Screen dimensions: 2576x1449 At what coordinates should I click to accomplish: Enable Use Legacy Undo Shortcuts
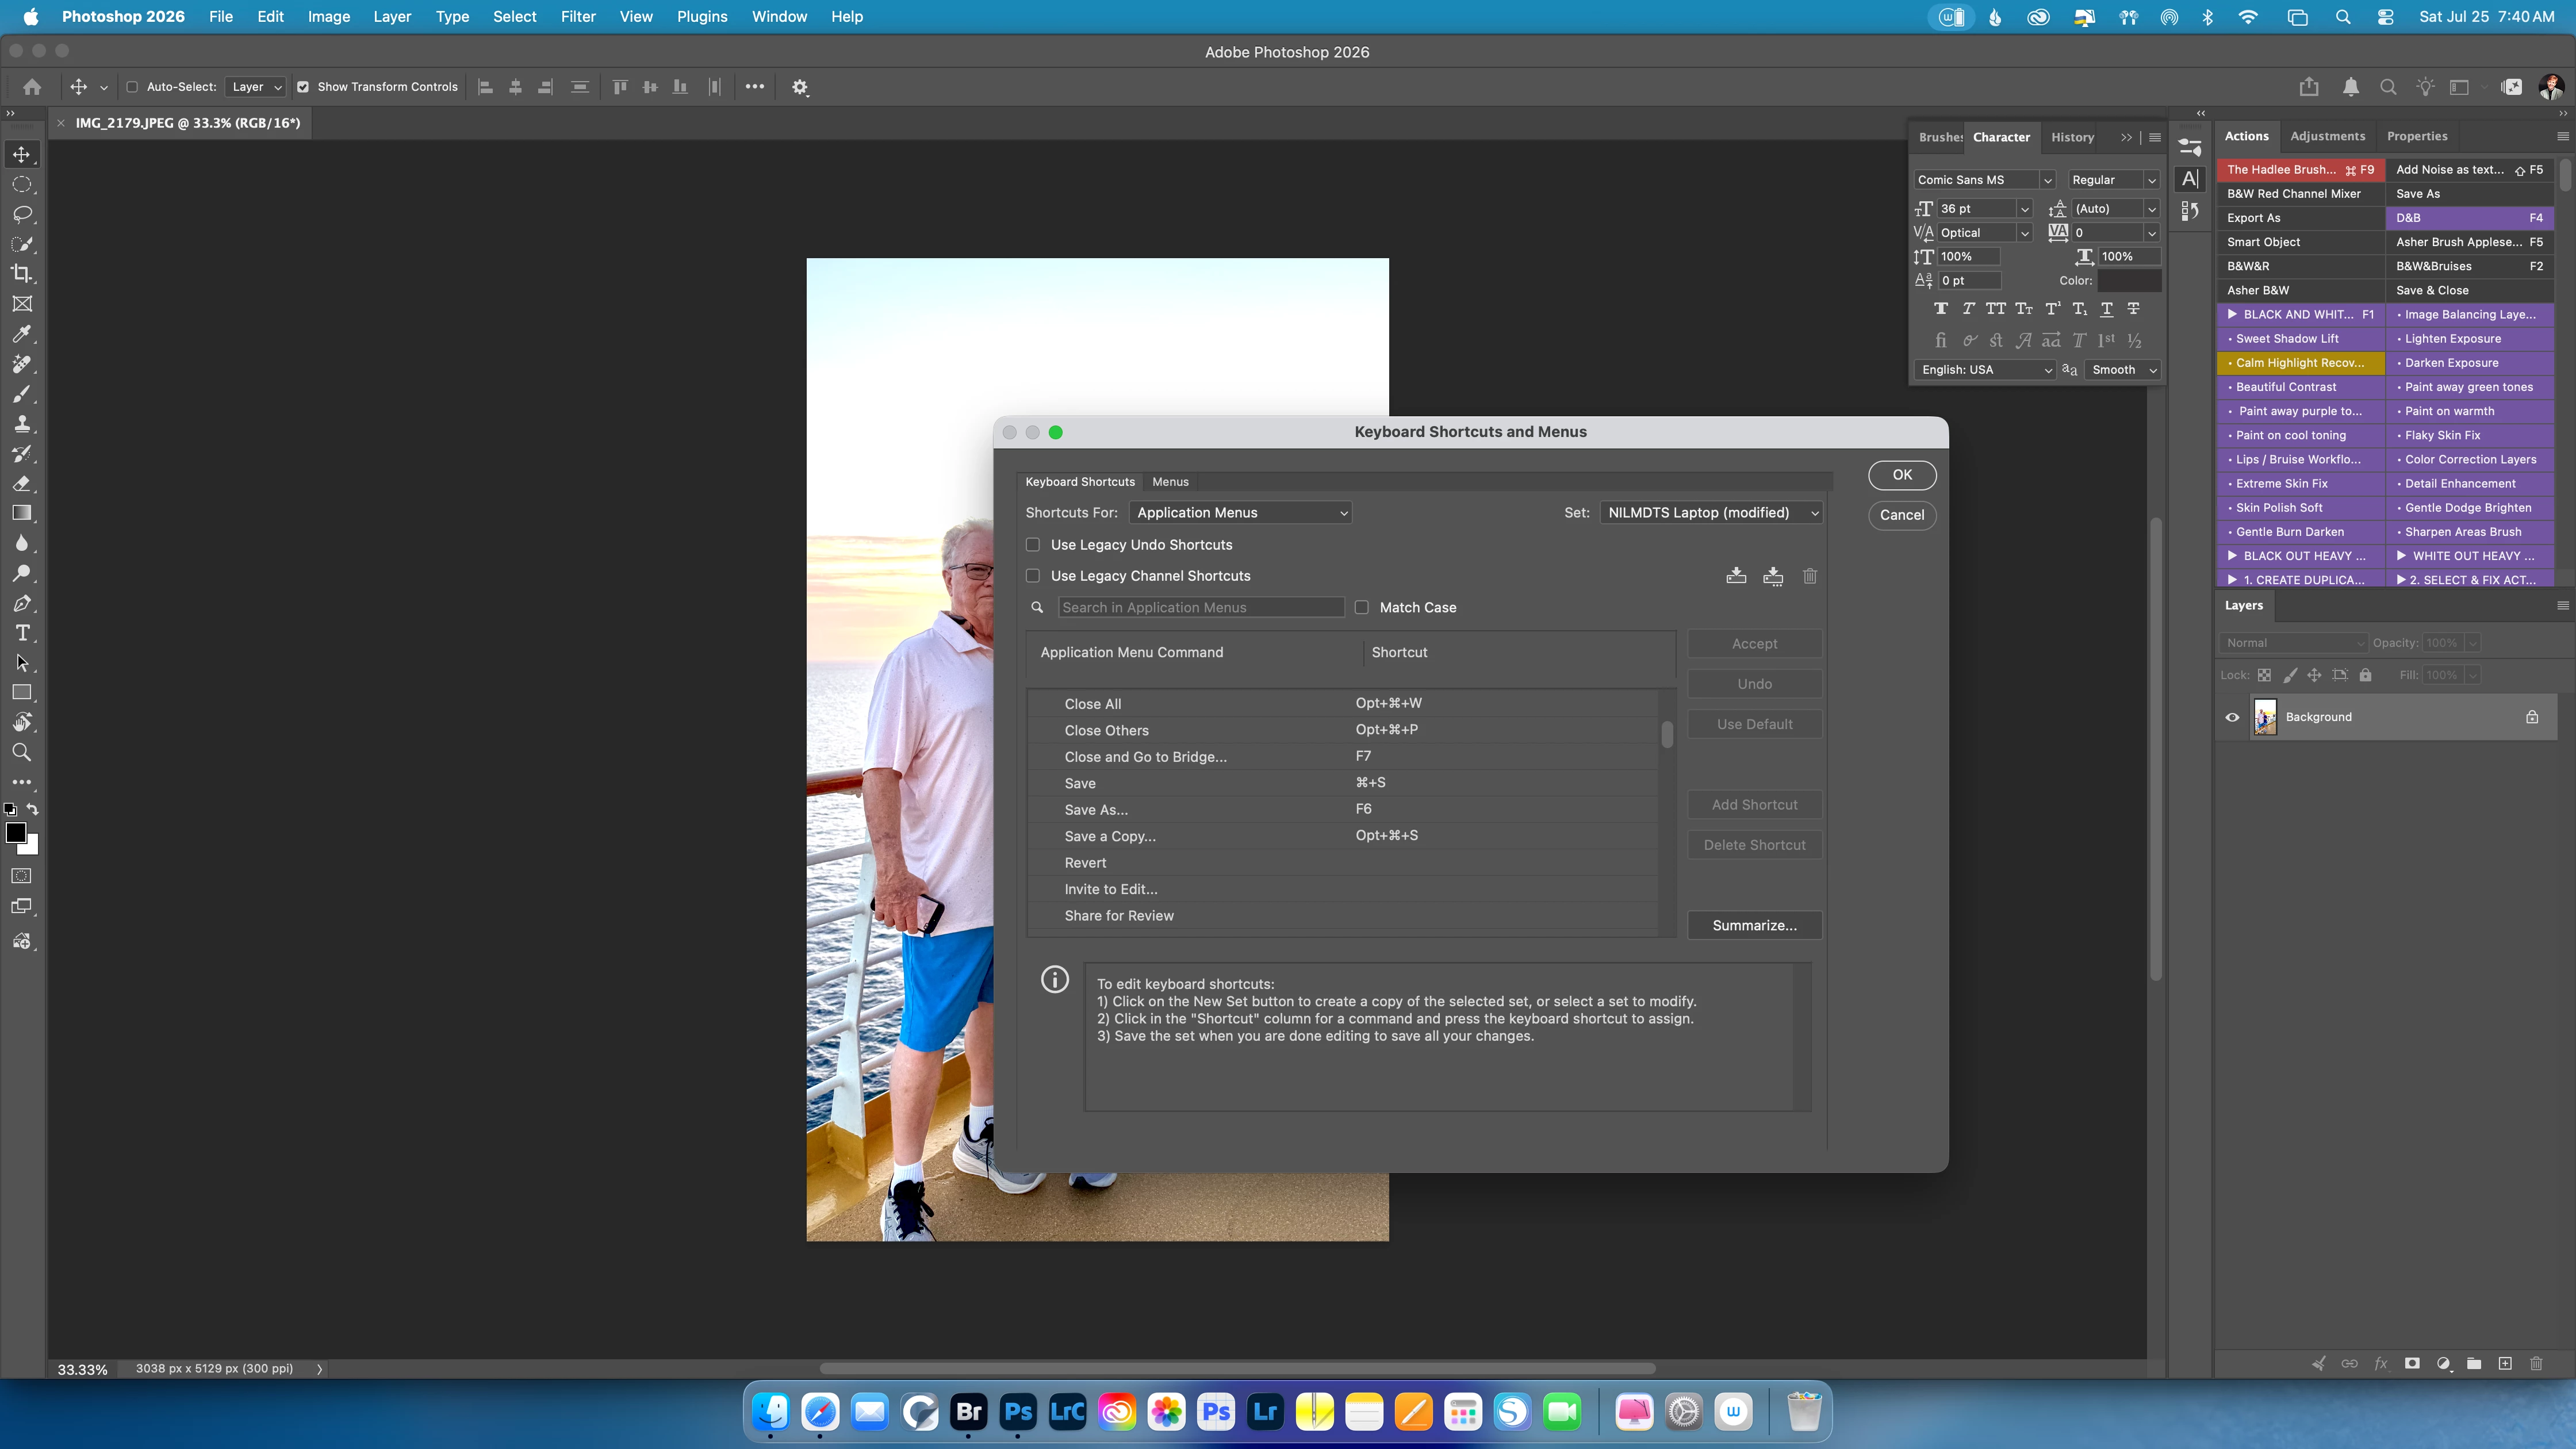click(x=1033, y=545)
